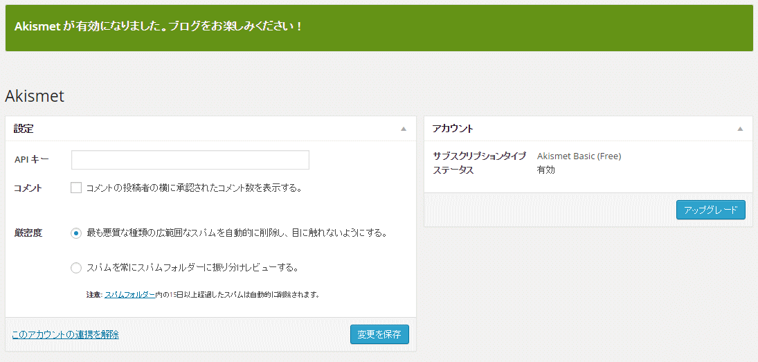Click the green Akismet activation notice banner
The width and height of the screenshot is (758, 362).
point(379,28)
